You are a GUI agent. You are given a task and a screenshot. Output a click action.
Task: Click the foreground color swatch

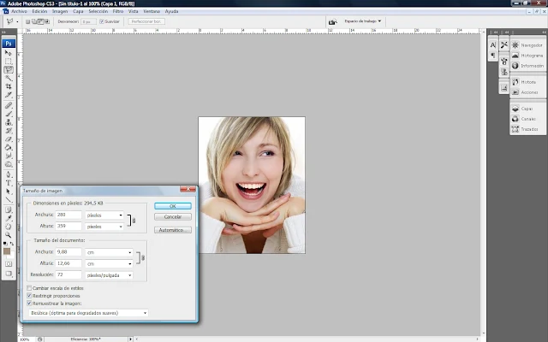(x=7, y=251)
